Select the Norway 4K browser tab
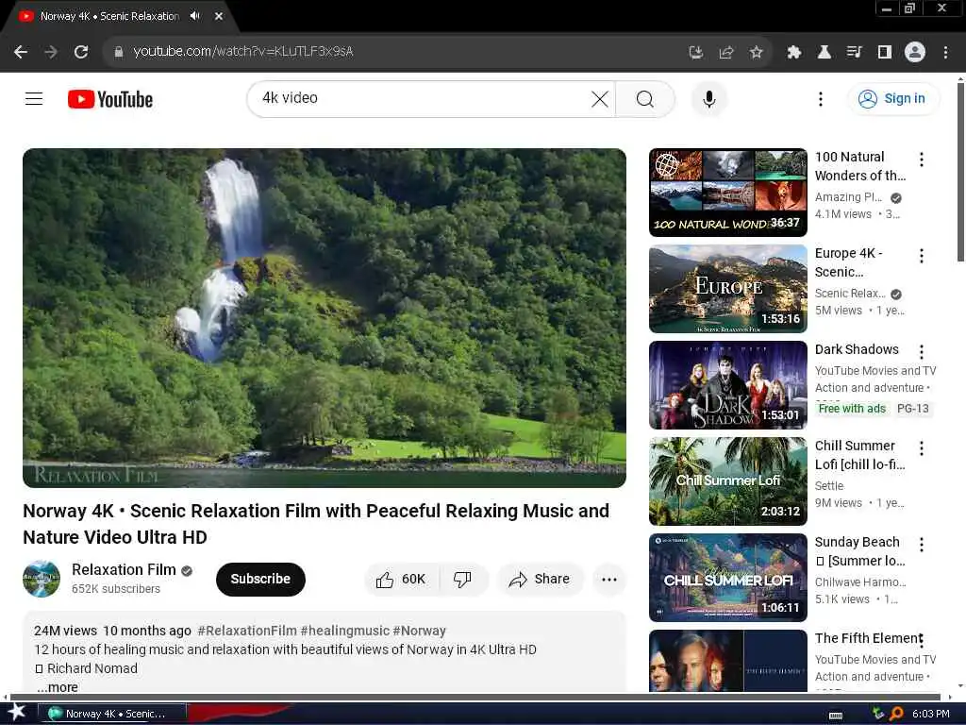 [x=109, y=17]
